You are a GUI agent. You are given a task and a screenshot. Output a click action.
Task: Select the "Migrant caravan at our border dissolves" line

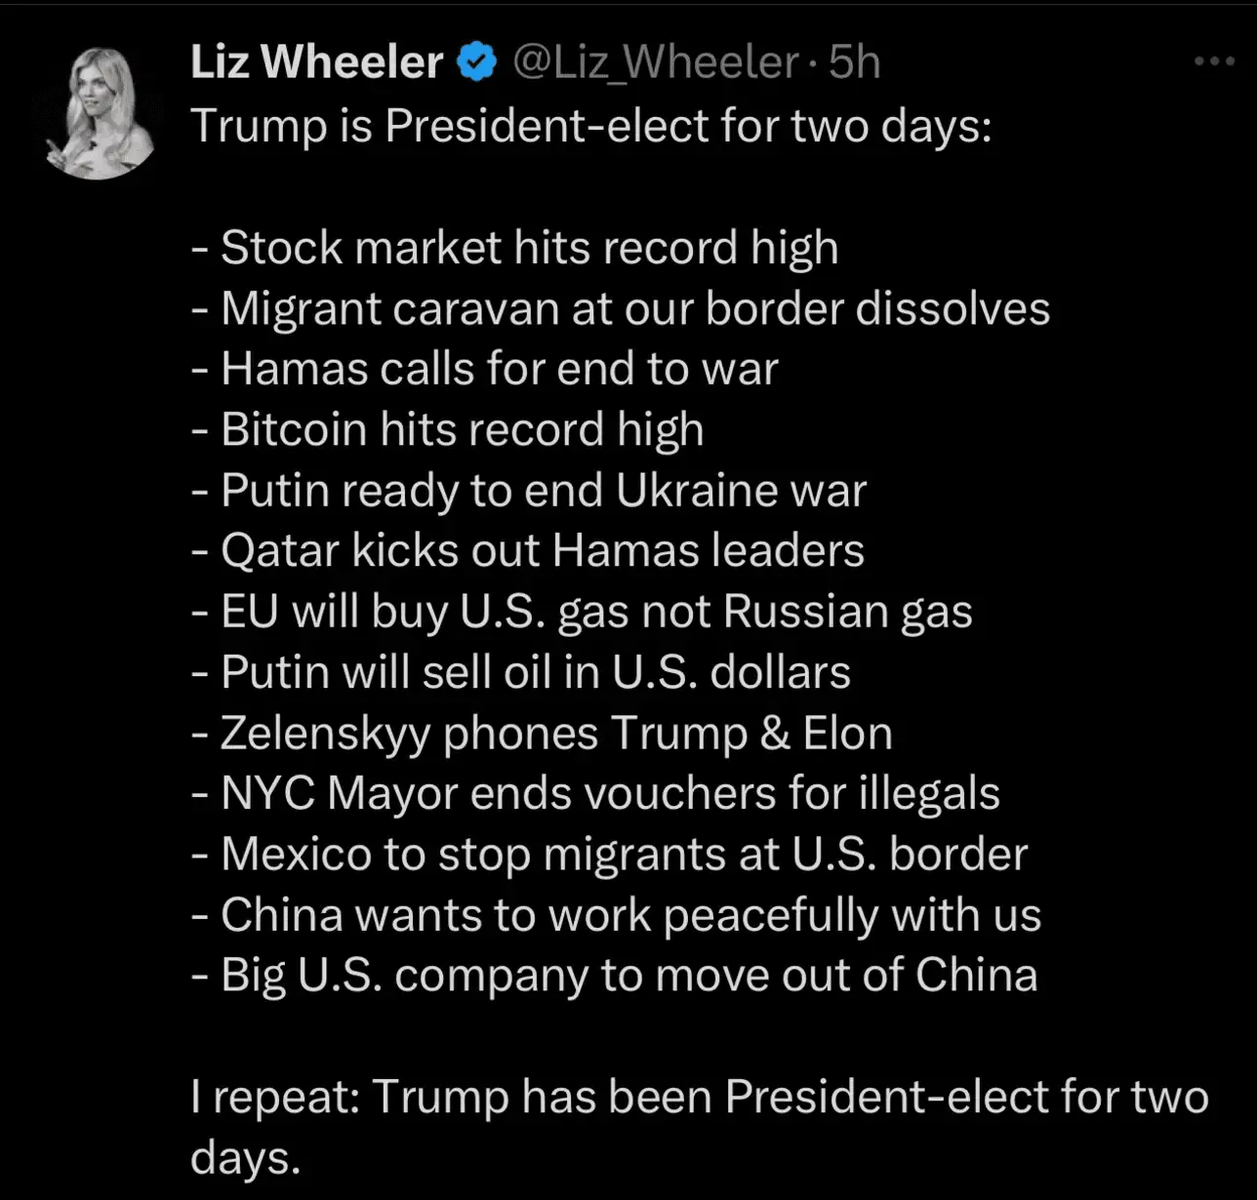click(634, 308)
